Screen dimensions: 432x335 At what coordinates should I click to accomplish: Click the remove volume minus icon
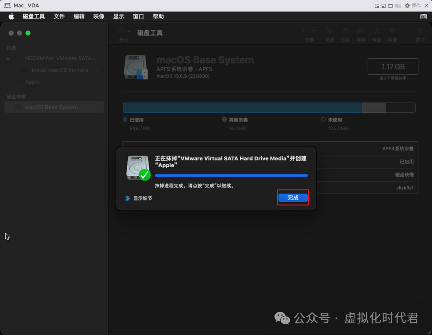315,31
